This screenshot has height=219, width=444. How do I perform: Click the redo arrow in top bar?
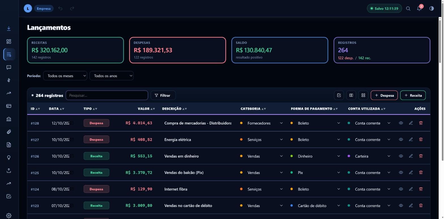(x=72, y=8)
